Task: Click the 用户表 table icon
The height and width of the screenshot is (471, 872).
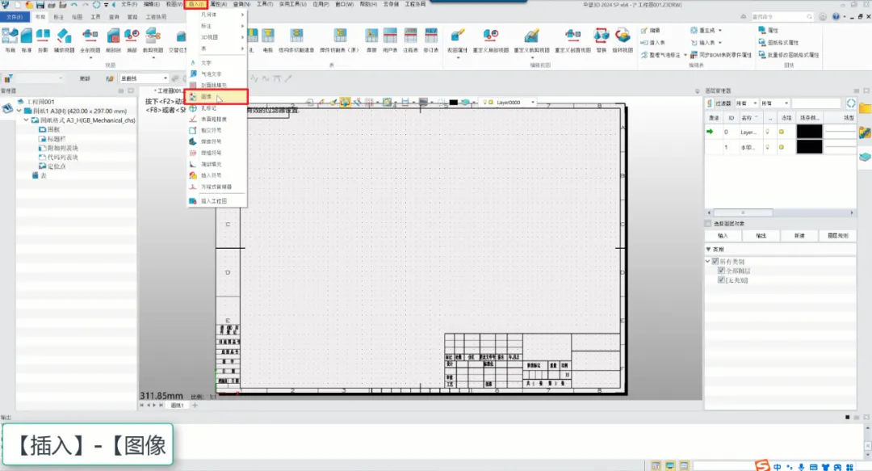Action: pos(390,38)
